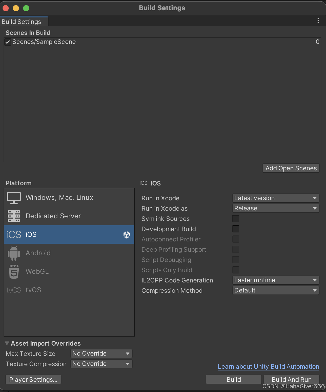Select the Windows, Mac, Linux monitor icon
326x392 pixels.
pos(14,198)
